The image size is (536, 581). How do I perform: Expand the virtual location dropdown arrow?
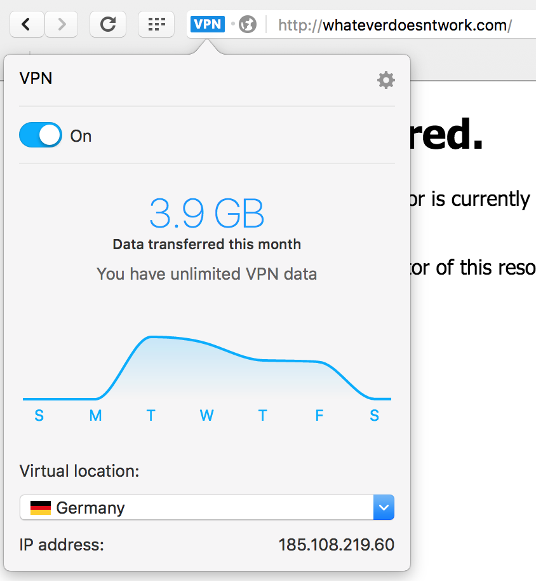[x=383, y=507]
